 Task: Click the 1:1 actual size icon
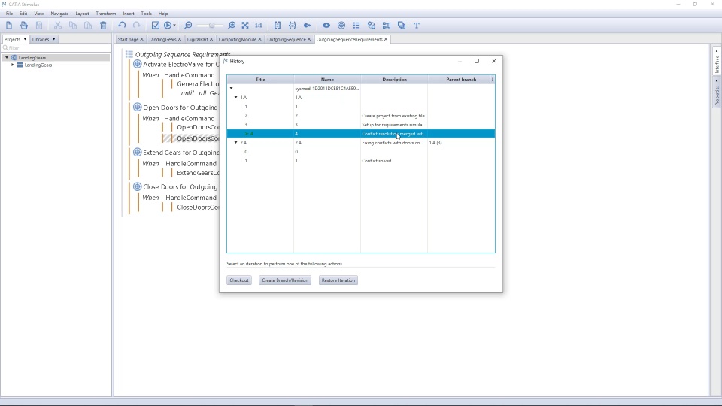point(259,26)
